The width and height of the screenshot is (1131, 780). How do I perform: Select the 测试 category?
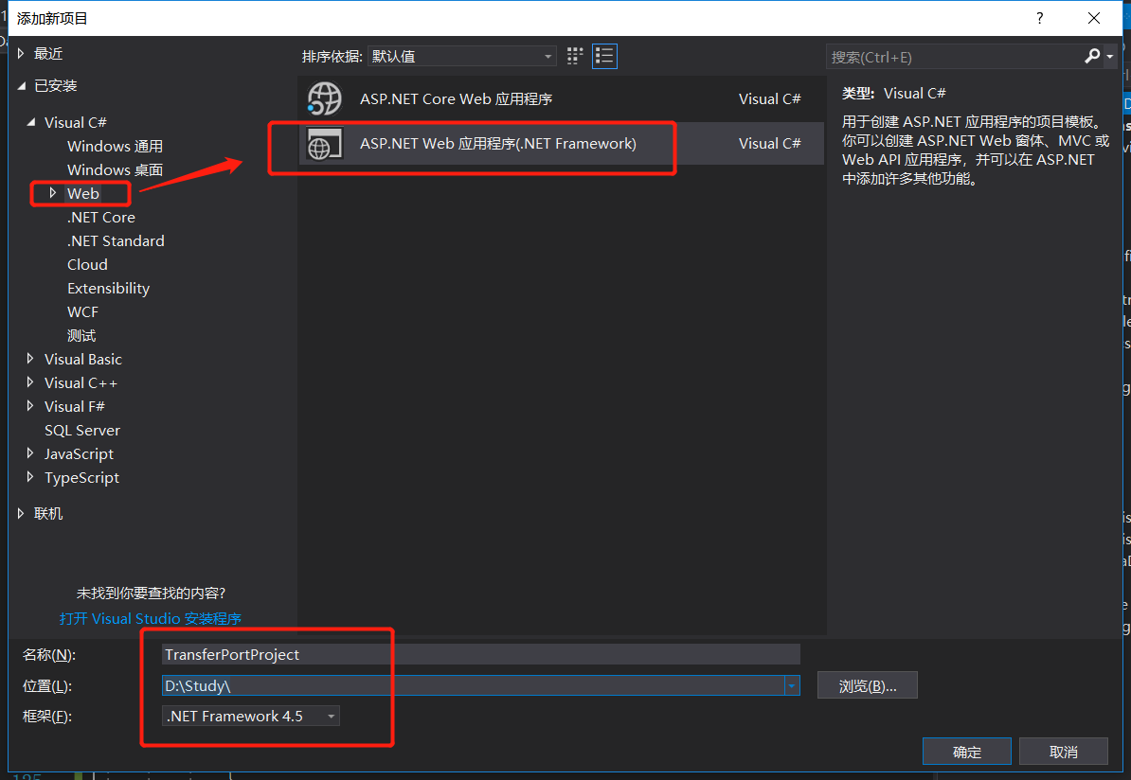pos(81,336)
